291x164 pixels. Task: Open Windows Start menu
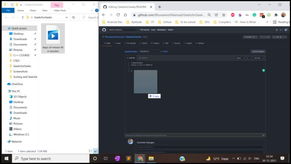point(7,159)
